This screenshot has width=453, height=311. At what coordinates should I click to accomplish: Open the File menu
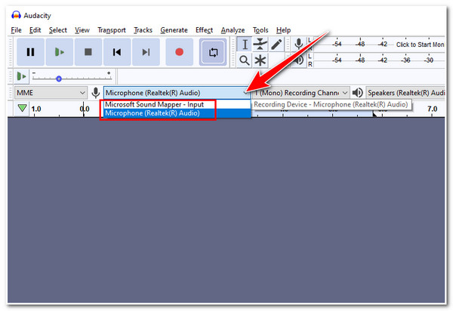[x=16, y=30]
